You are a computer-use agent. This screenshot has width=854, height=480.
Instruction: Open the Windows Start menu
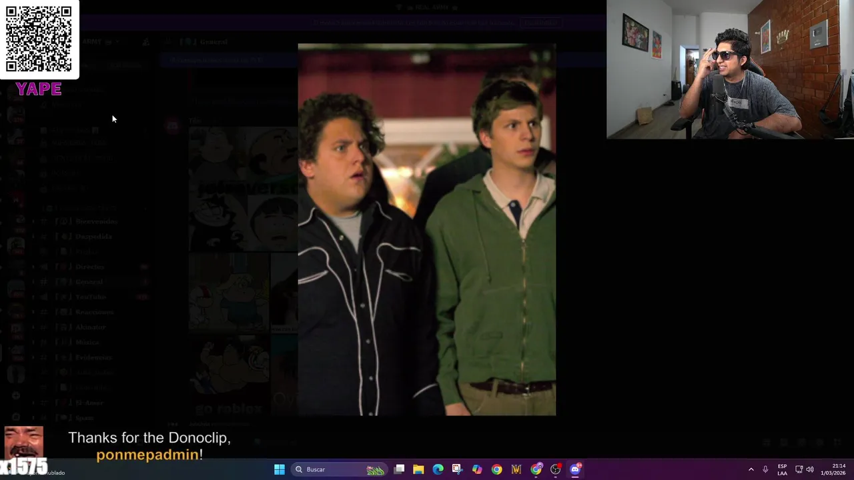point(280,469)
